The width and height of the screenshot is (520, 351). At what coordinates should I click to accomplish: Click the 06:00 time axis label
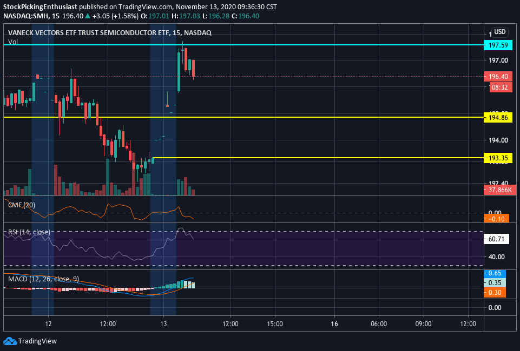click(379, 323)
